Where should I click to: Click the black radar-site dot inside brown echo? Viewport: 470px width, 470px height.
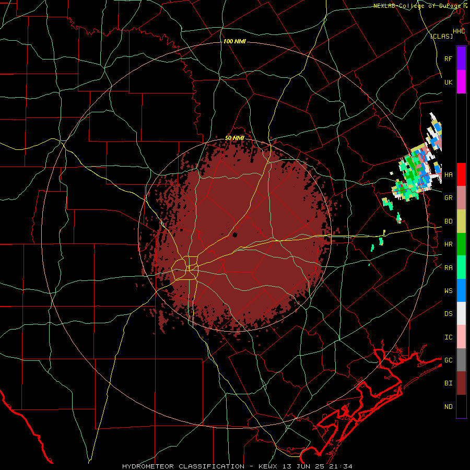[x=234, y=234]
